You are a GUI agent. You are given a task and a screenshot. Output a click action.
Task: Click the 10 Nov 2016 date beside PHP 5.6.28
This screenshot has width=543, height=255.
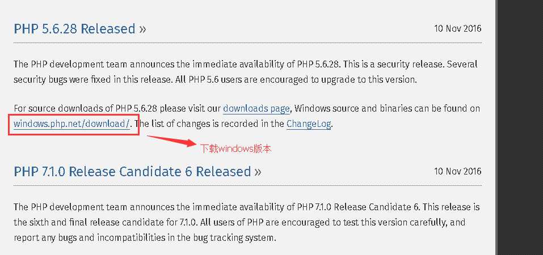click(457, 28)
